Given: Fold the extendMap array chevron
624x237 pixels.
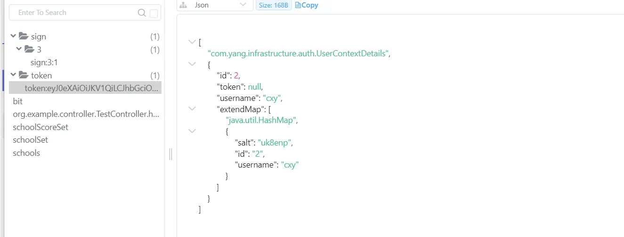Looking at the screenshot, I should pyautogui.click(x=192, y=108).
